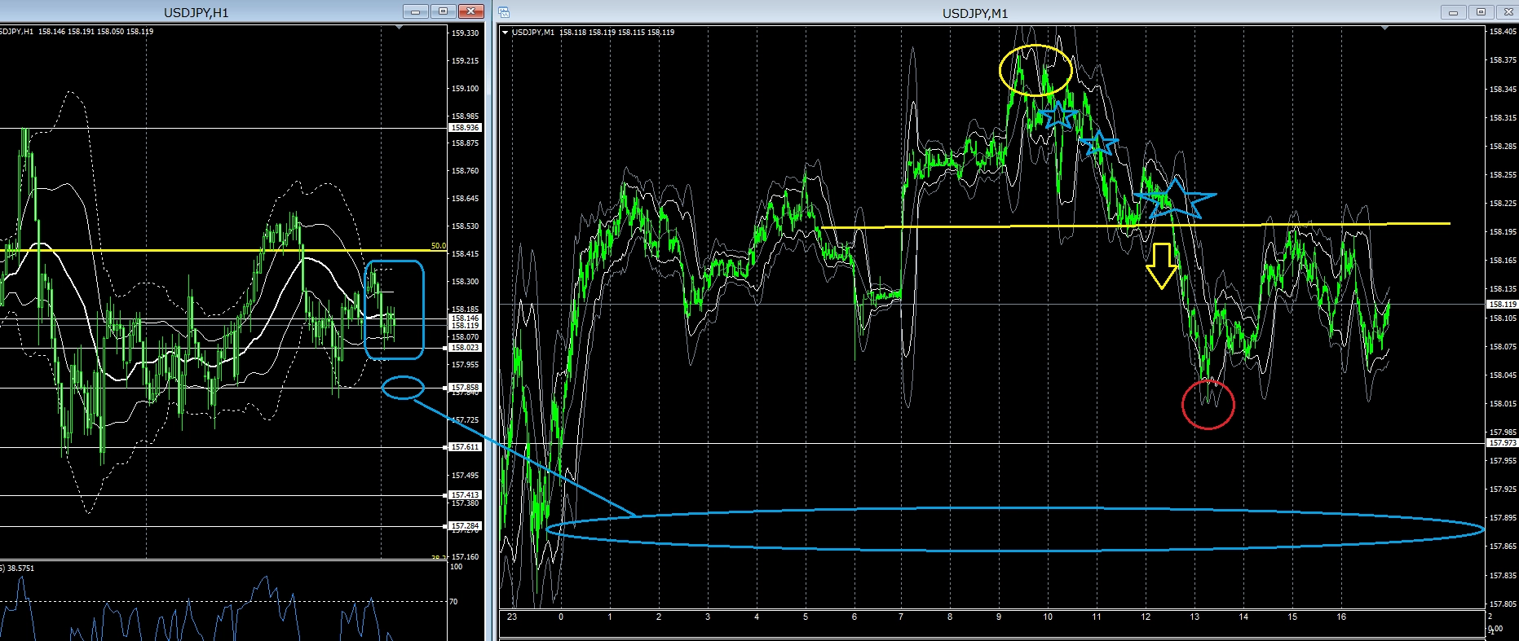This screenshot has width=1519, height=641.
Task: Minimize the USDJPY,M1 chart window
Action: [x=1453, y=12]
